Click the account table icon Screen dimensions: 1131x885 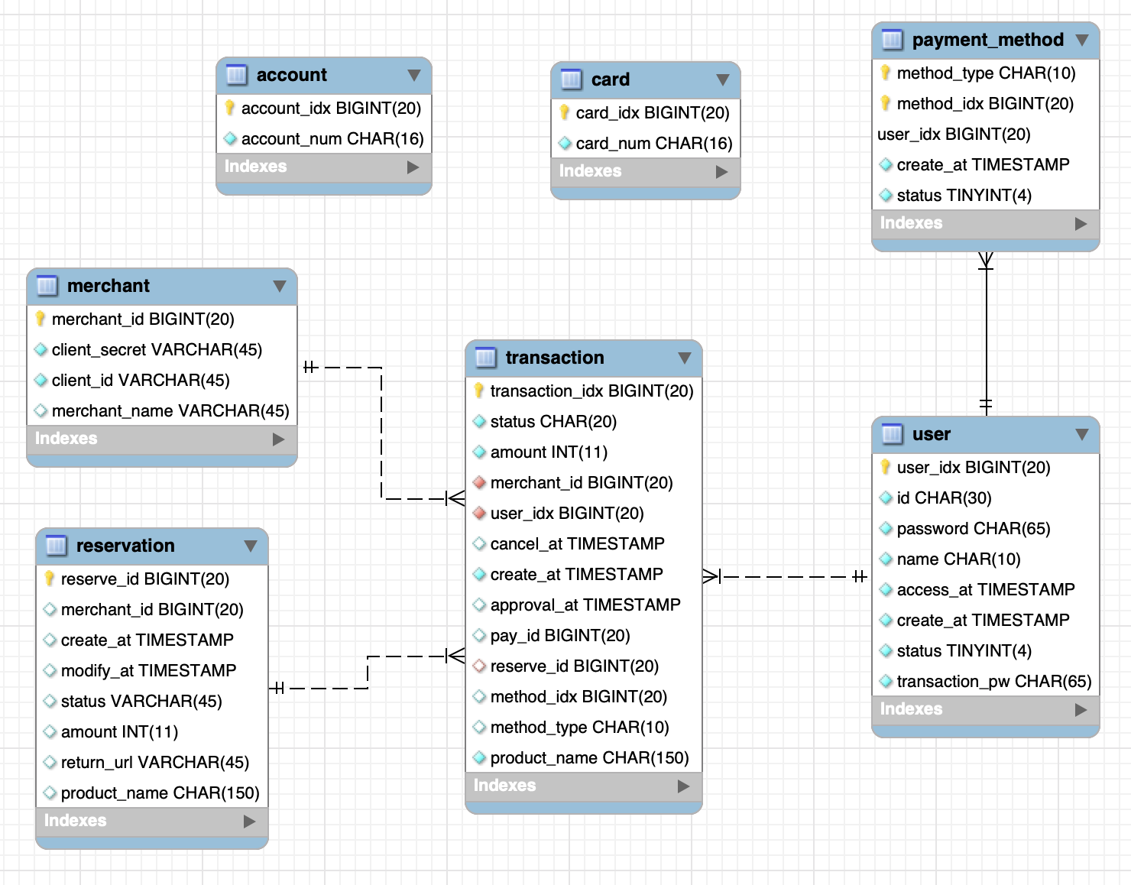pos(236,75)
